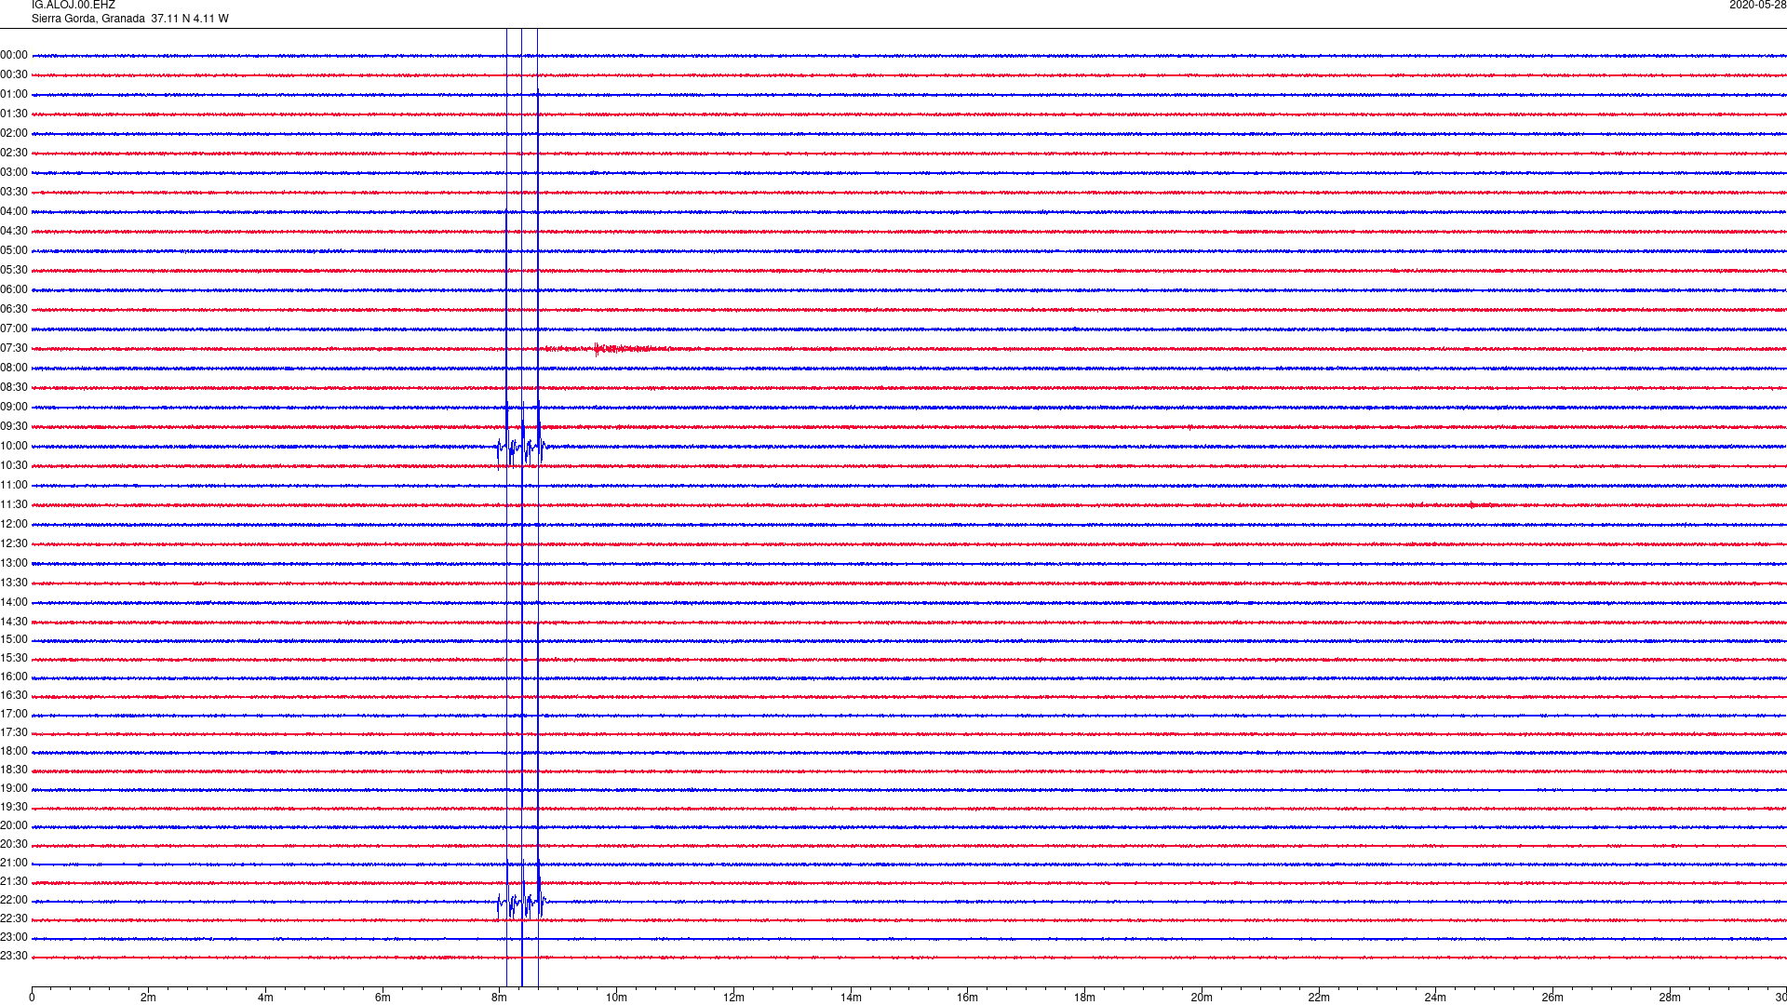
Task: Click the 26m time axis tick label
Action: point(1552,998)
